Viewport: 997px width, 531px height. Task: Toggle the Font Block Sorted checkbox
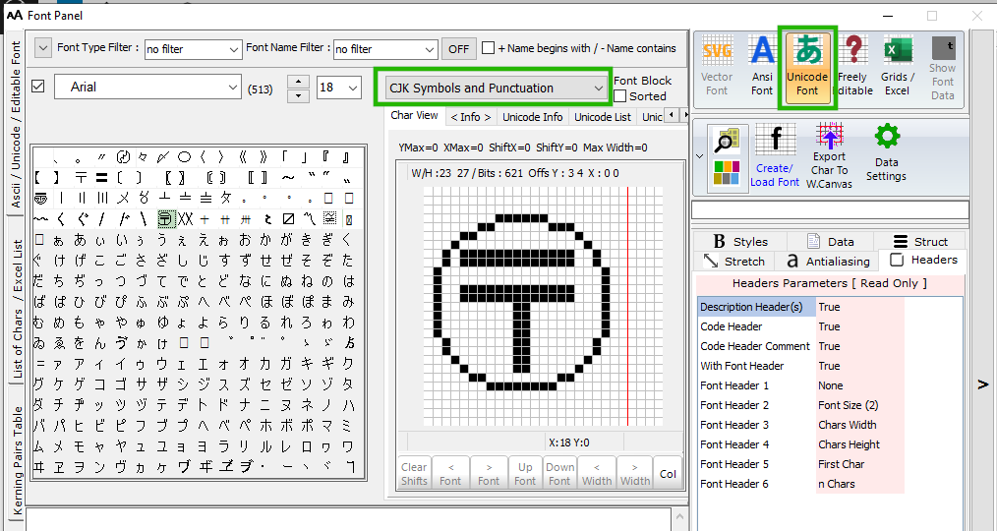[x=619, y=96]
